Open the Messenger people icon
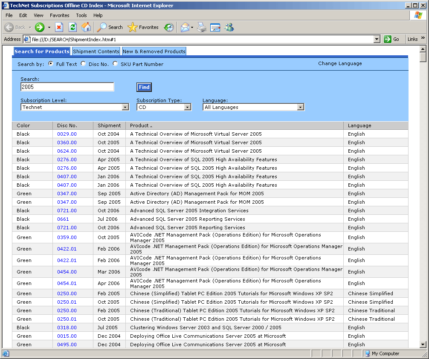Viewport: 429px width, 359px height. tap(229, 27)
